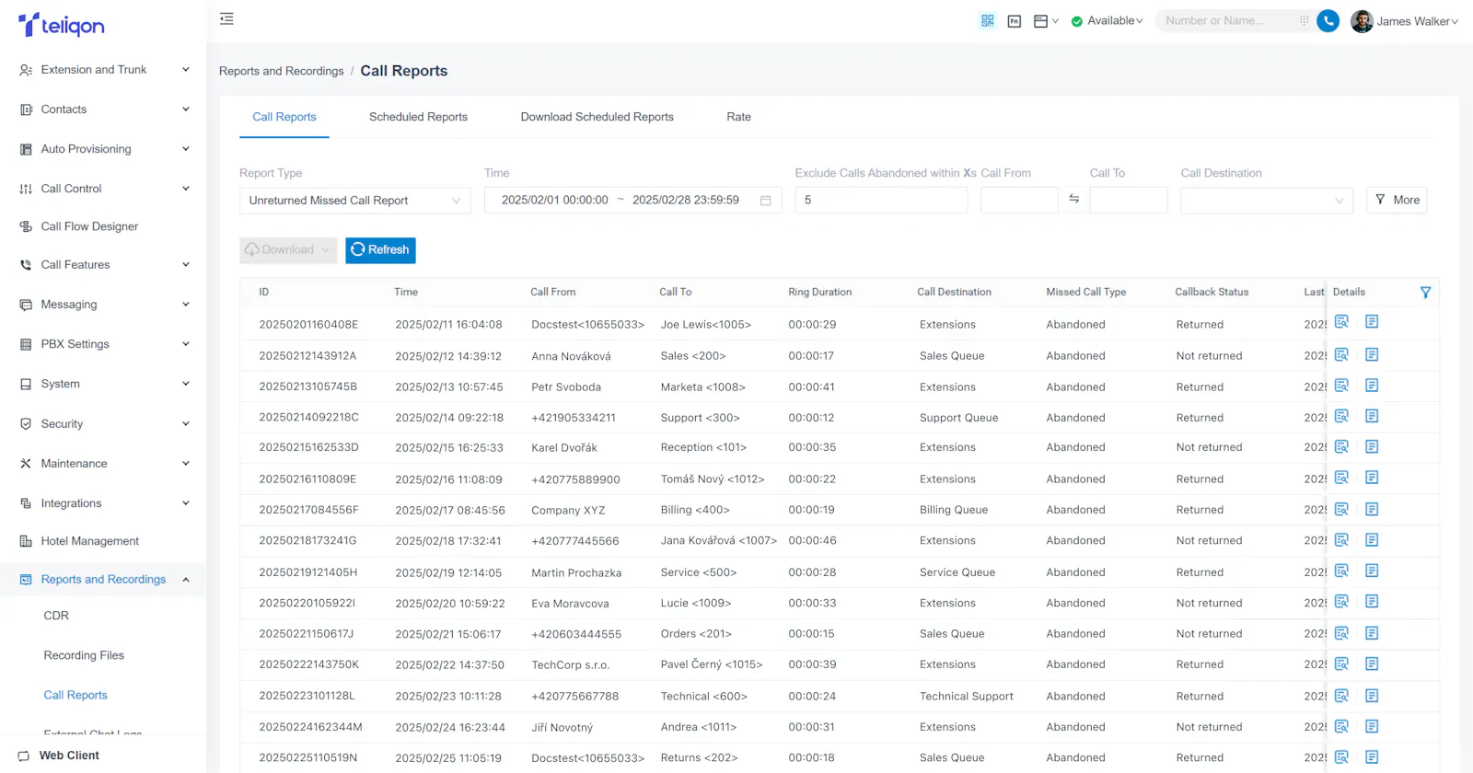1473x773 pixels.
Task: Select the Call Reports tab
Action: tap(284, 117)
